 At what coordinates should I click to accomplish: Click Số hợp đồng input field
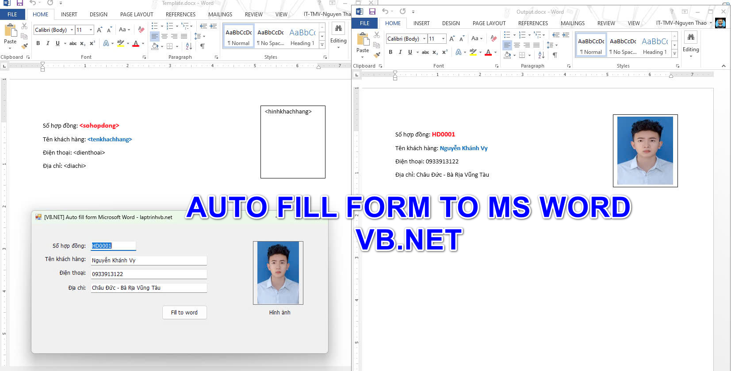(113, 246)
